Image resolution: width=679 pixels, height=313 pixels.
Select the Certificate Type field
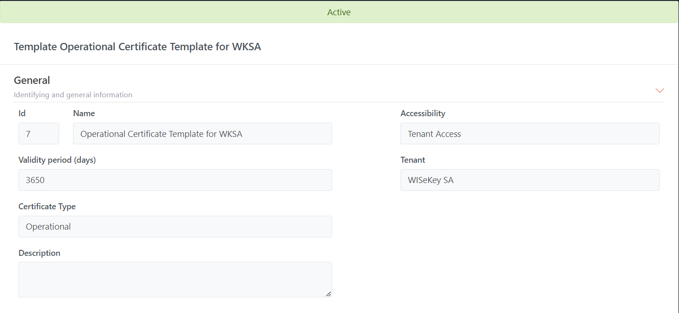coord(175,227)
